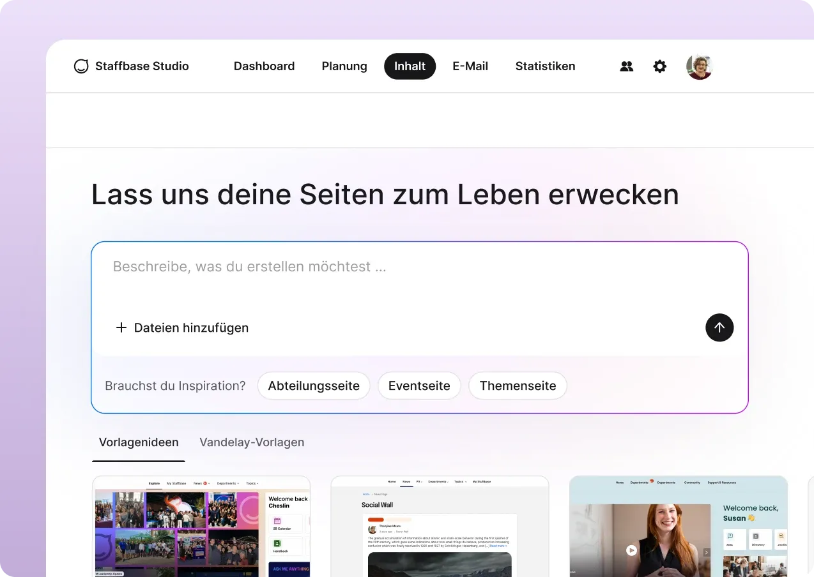814x577 pixels.
Task: Select the SB Calendar icon in the first template
Action: (x=277, y=520)
